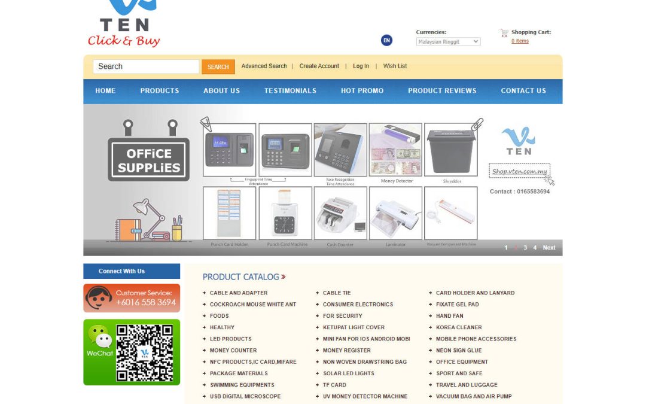Open the Shredder product thumbnail
Image resolution: width=646 pixels, height=404 pixels.
click(452, 148)
